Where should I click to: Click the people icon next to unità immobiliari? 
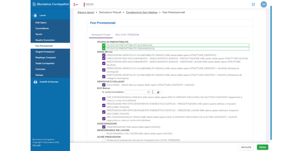158,92
